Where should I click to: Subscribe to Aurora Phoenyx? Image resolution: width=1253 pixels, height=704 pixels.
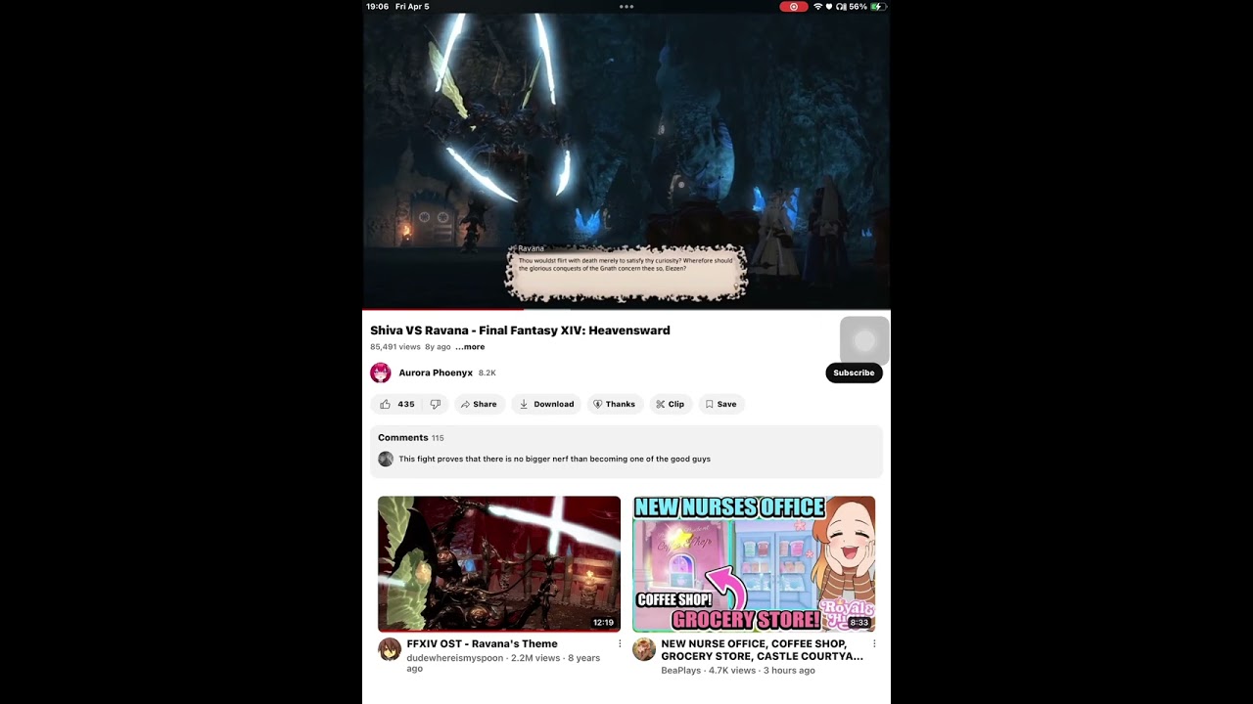[x=854, y=373]
